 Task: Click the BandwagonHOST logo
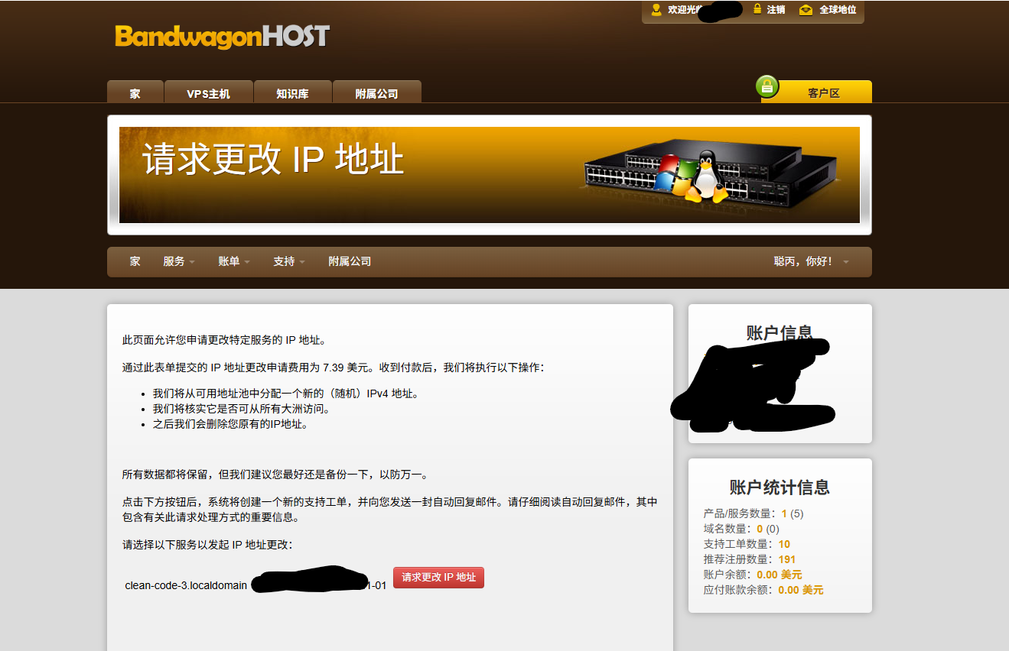[222, 36]
